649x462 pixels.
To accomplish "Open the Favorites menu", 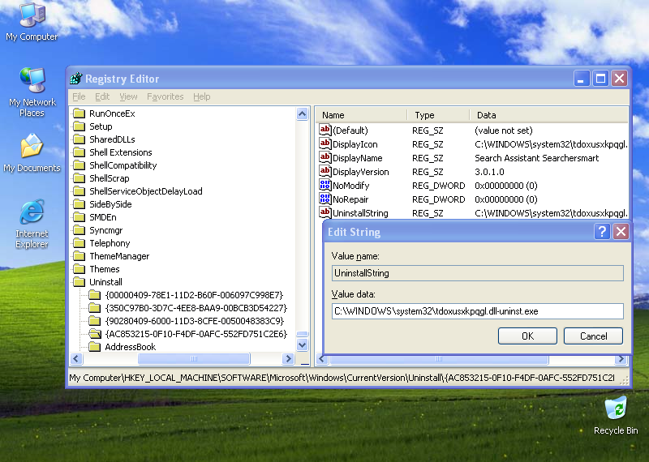I will (x=165, y=96).
